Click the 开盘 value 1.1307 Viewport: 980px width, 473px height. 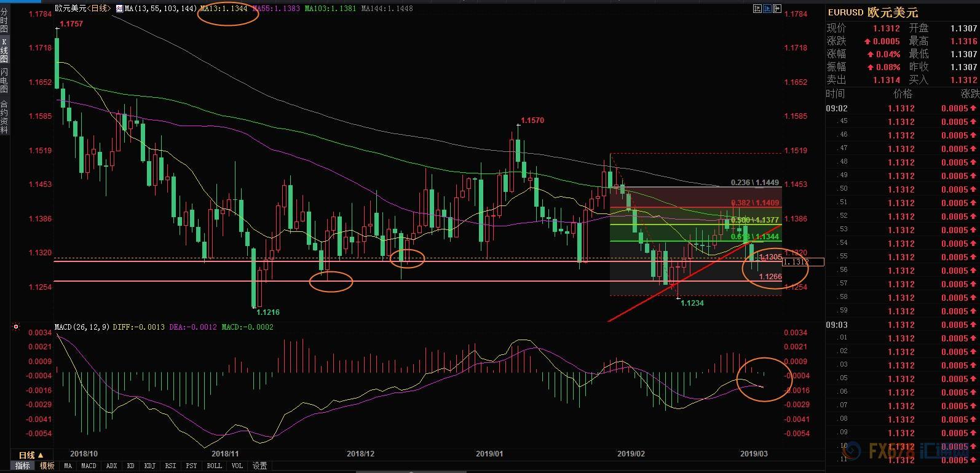[x=963, y=28]
